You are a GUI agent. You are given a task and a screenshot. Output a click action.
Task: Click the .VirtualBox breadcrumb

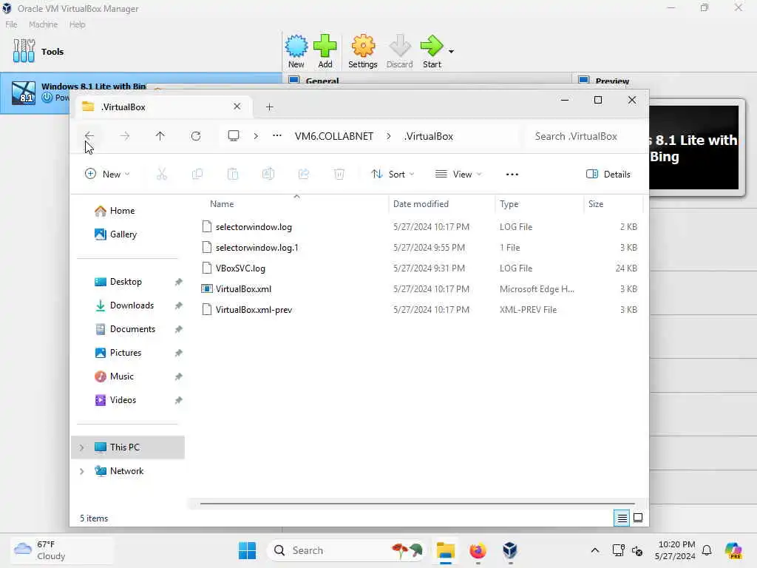[x=428, y=137]
